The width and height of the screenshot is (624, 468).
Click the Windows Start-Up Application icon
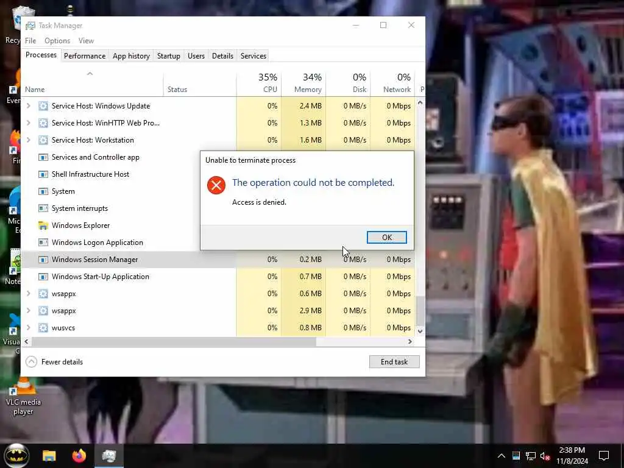(43, 277)
